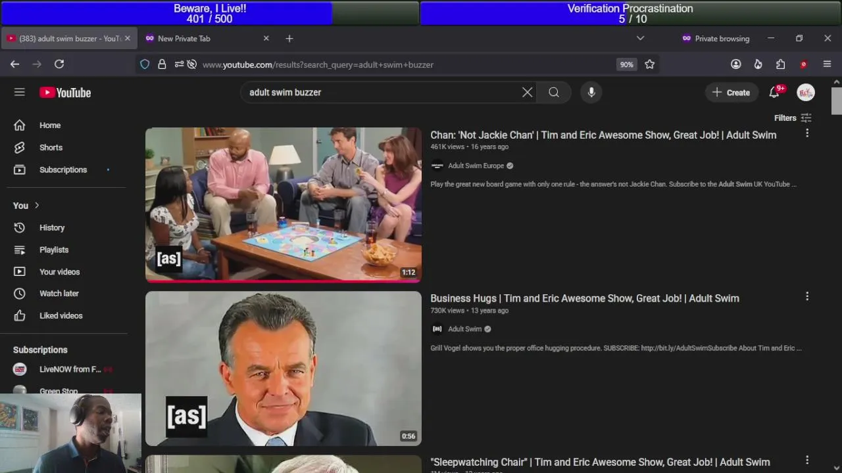842x473 pixels.
Task: Open the Business Hugs video title link
Action: (x=585, y=298)
